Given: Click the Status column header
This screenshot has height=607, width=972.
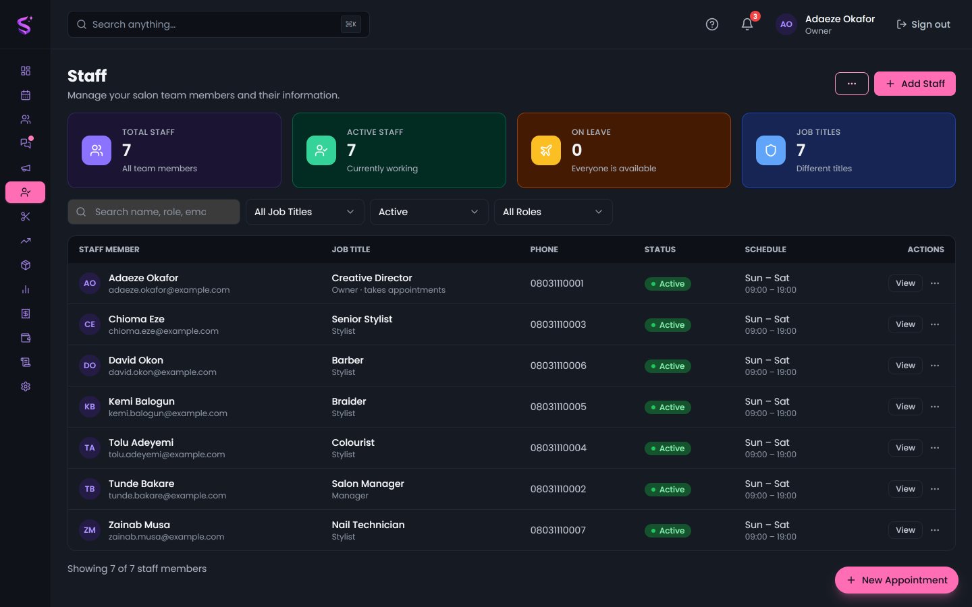Looking at the screenshot, I should point(660,250).
